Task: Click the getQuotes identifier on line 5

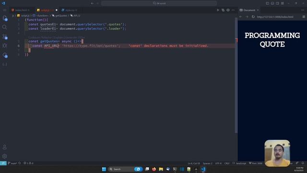Action: [x=49, y=41]
